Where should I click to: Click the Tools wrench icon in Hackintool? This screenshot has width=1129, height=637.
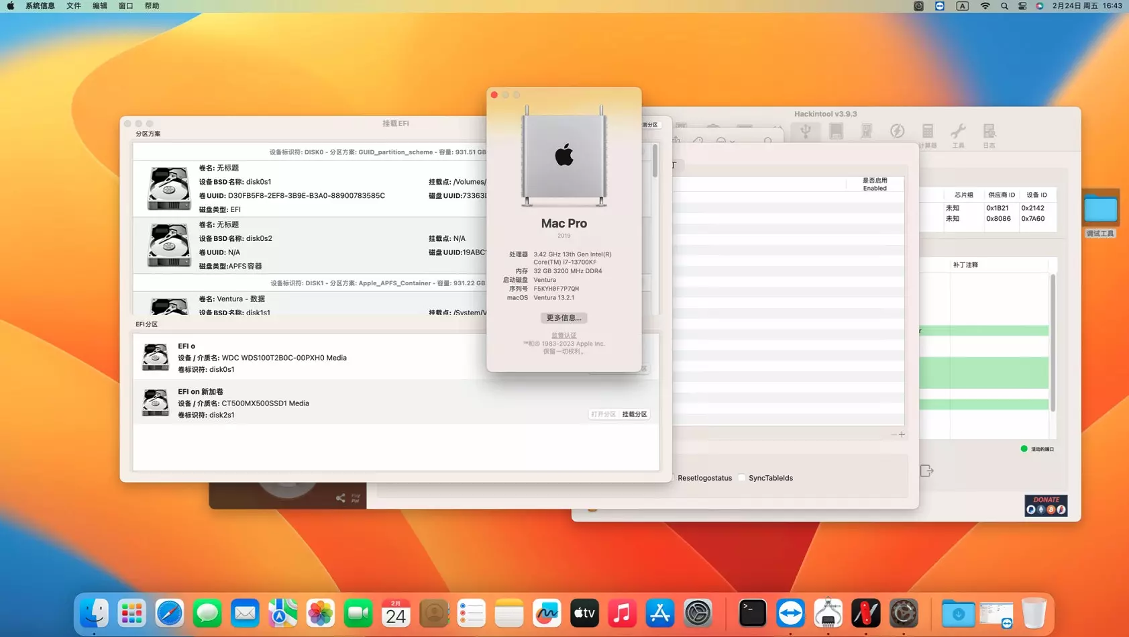(958, 132)
